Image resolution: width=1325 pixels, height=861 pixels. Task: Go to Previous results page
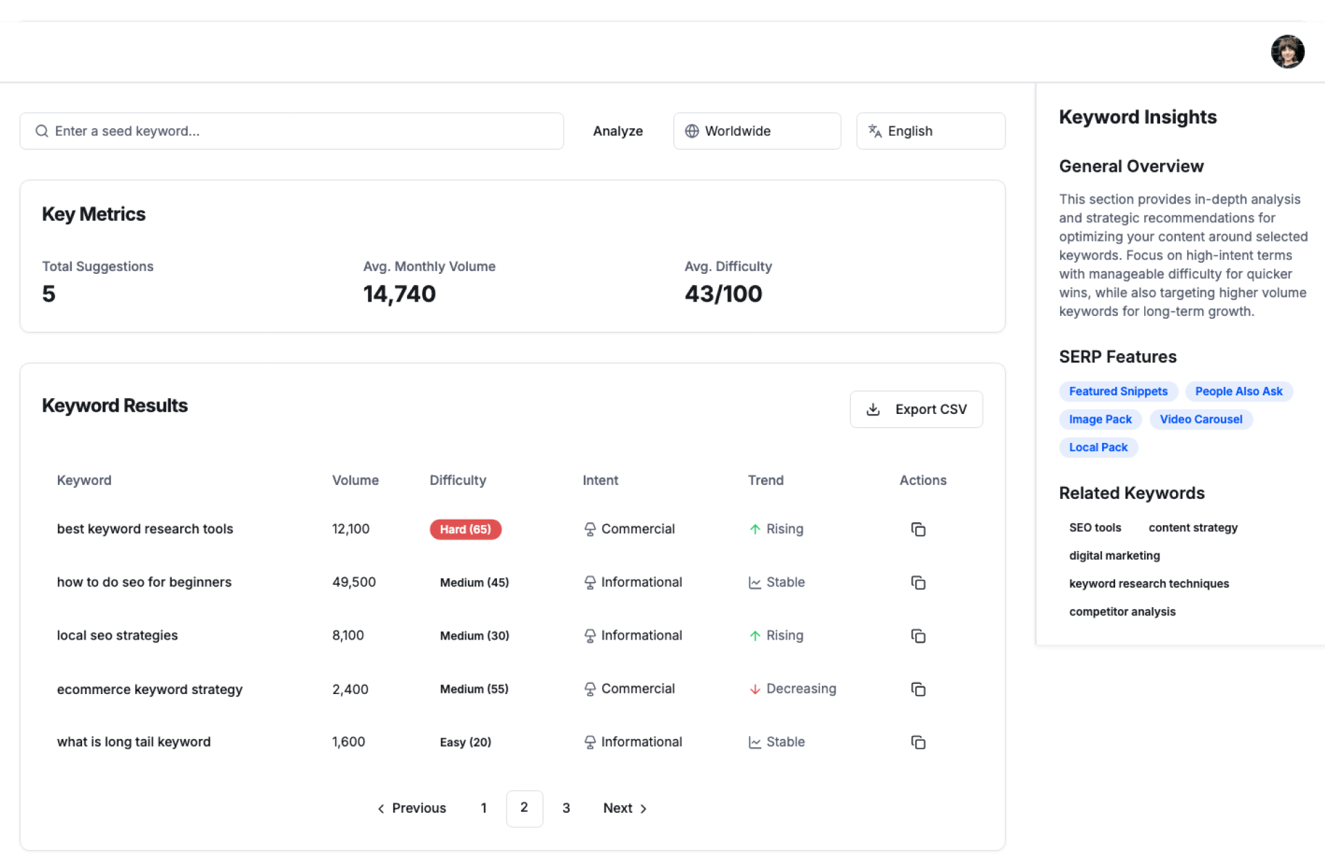pyautogui.click(x=412, y=808)
